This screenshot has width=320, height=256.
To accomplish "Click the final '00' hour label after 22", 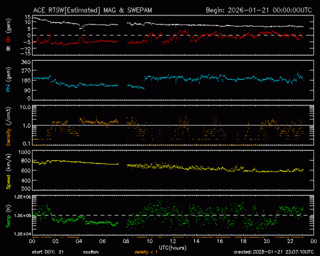I will tap(314, 241).
